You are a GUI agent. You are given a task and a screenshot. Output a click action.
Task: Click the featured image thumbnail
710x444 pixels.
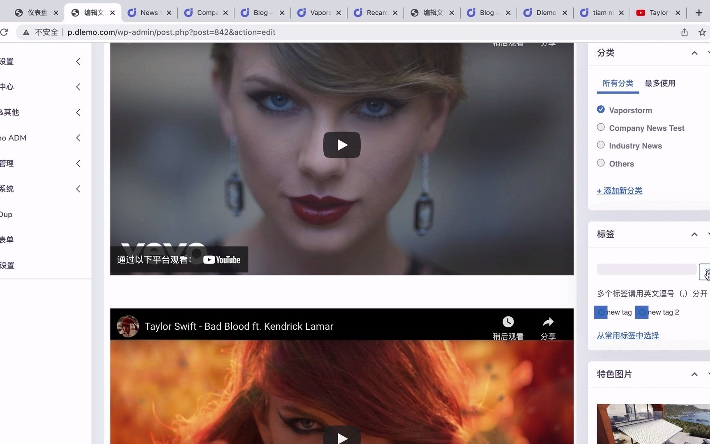pos(653,424)
